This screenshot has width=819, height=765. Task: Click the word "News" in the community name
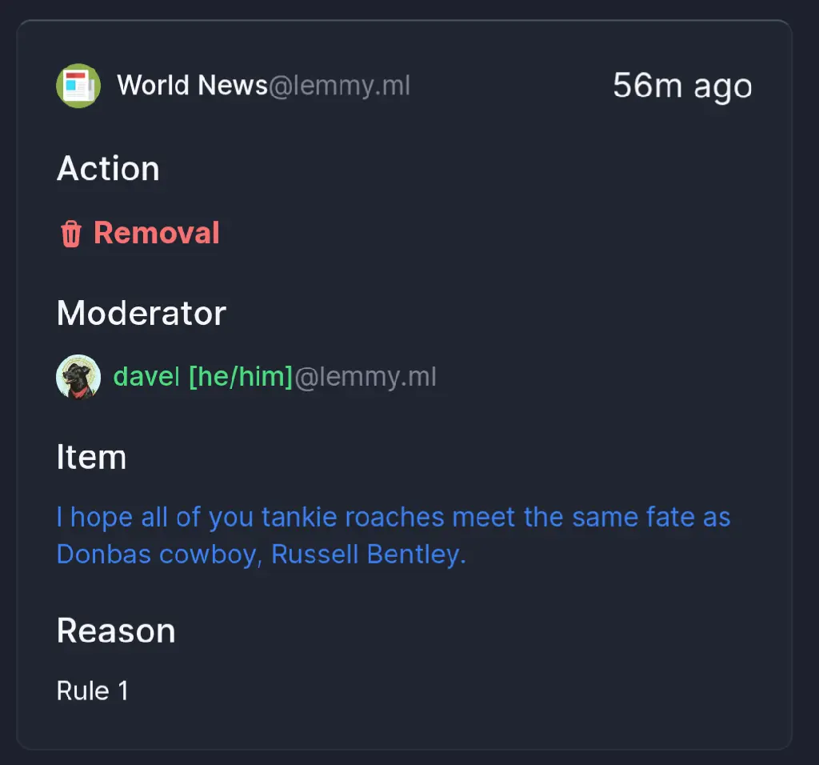tap(233, 85)
